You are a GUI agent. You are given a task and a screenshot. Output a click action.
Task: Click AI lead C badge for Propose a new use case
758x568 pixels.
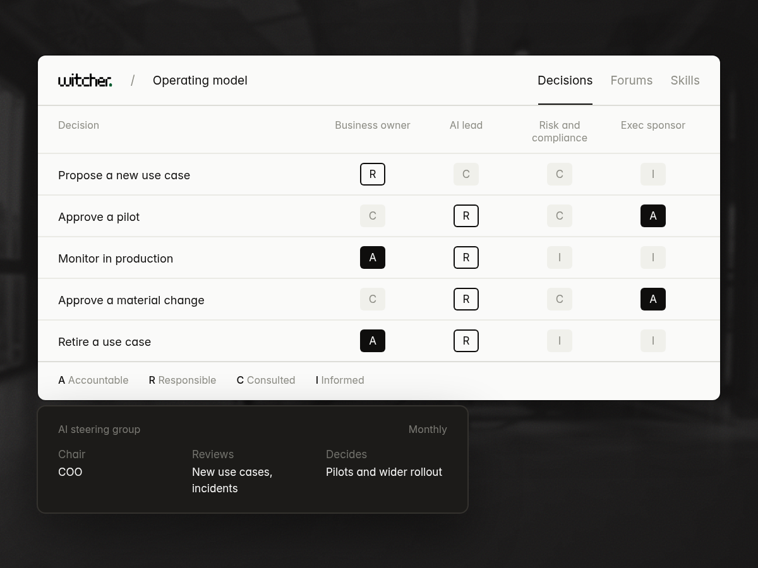pos(466,174)
